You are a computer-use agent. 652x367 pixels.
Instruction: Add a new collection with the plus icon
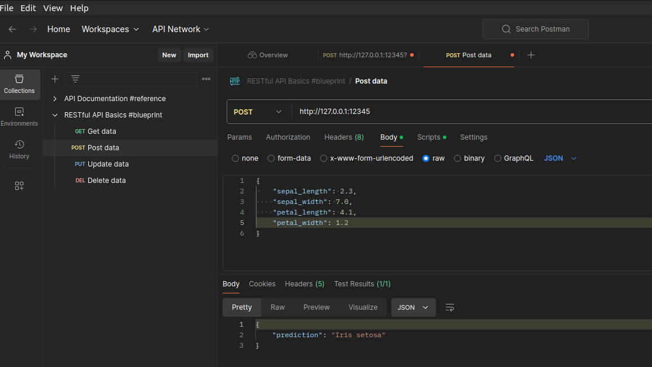point(54,78)
